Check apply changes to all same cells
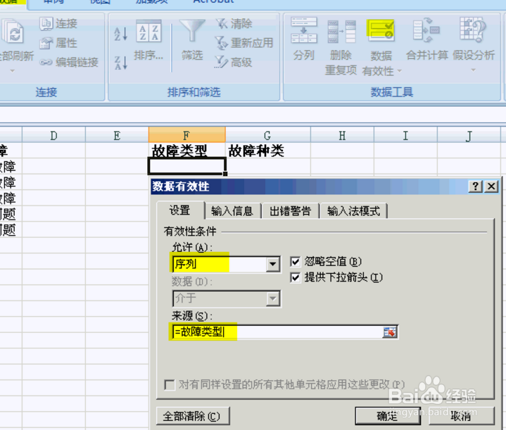 pos(170,385)
